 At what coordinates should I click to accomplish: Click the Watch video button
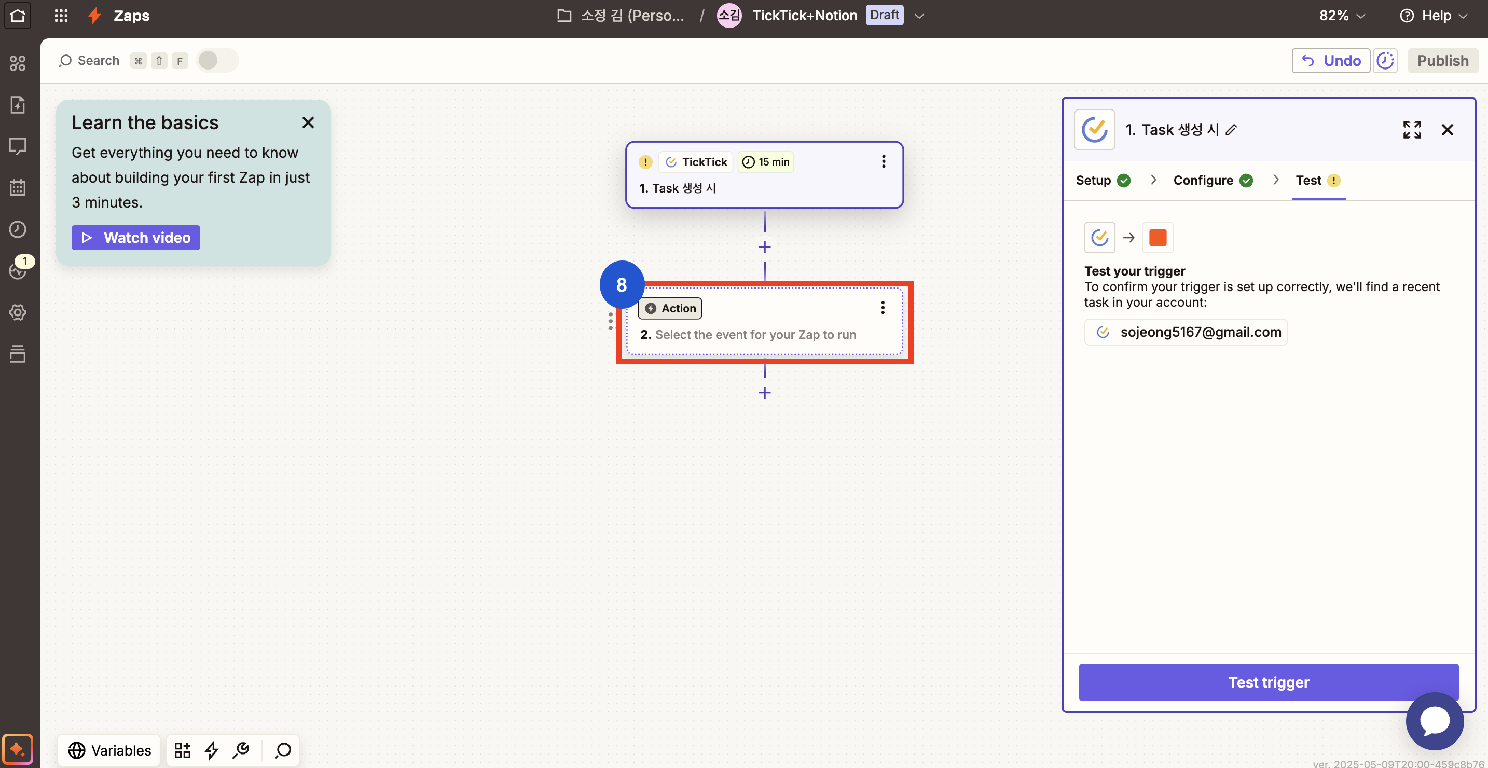pyautogui.click(x=136, y=238)
